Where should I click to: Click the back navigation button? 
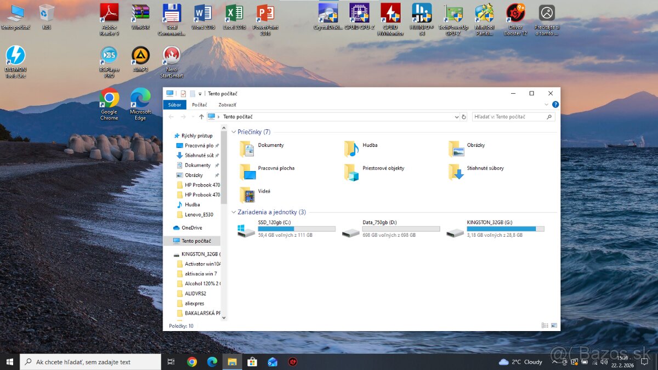171,116
